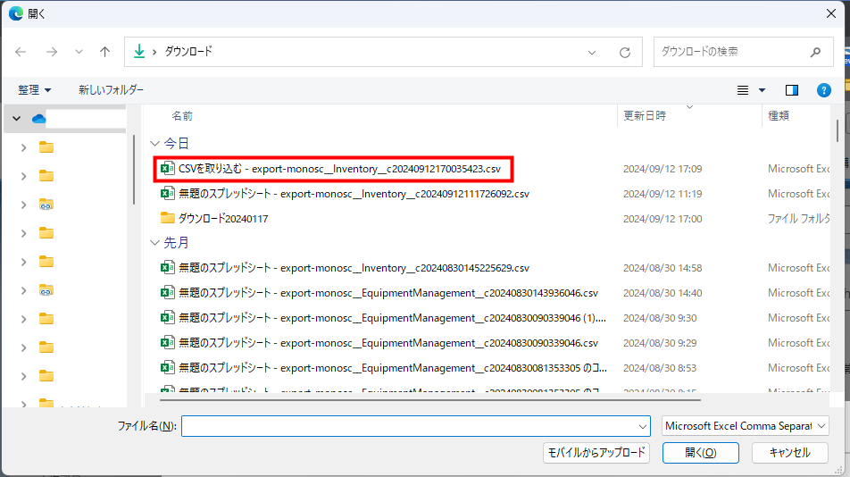The image size is (850, 477).
Task: Click the モバイルからアップロード button
Action: click(596, 453)
